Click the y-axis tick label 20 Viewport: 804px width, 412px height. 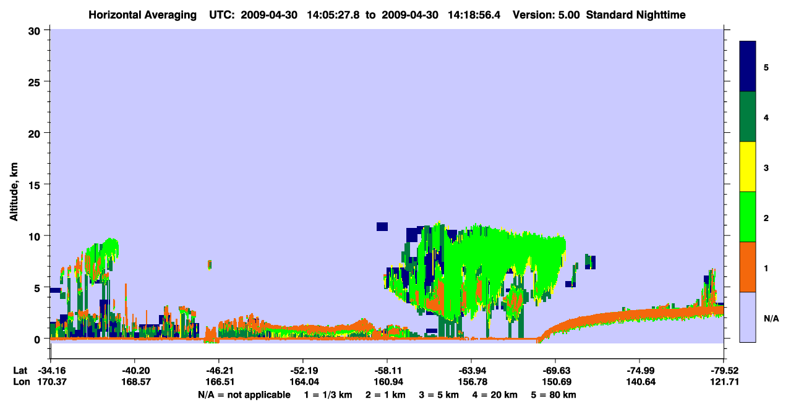[35, 133]
